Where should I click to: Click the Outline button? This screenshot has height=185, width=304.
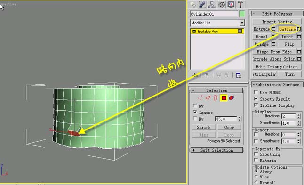tap(287, 29)
